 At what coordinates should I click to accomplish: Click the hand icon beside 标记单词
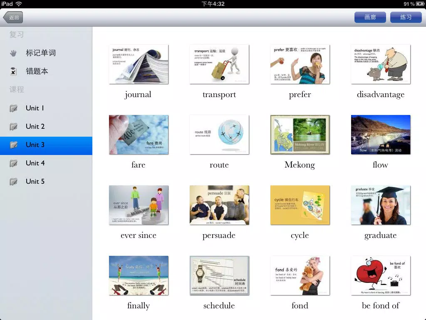pos(13,53)
